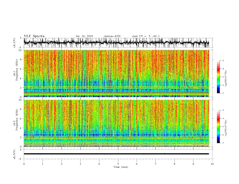Click the "8" kHz tick of ch.2 spectrogram
The width and height of the screenshot is (239, 184).
pos(21,109)
